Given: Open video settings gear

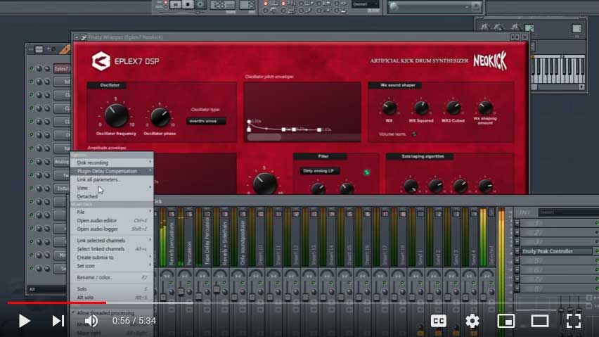Looking at the screenshot, I should click(x=472, y=321).
